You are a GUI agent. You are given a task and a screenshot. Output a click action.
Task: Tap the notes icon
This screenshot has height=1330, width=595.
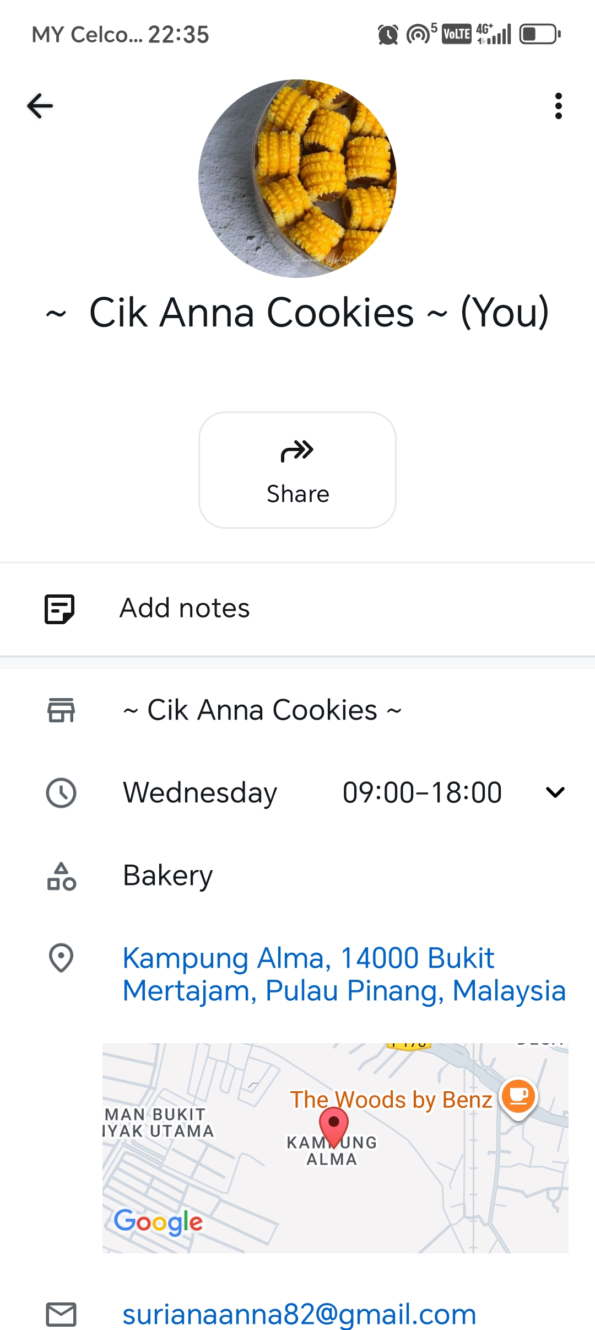click(59, 609)
